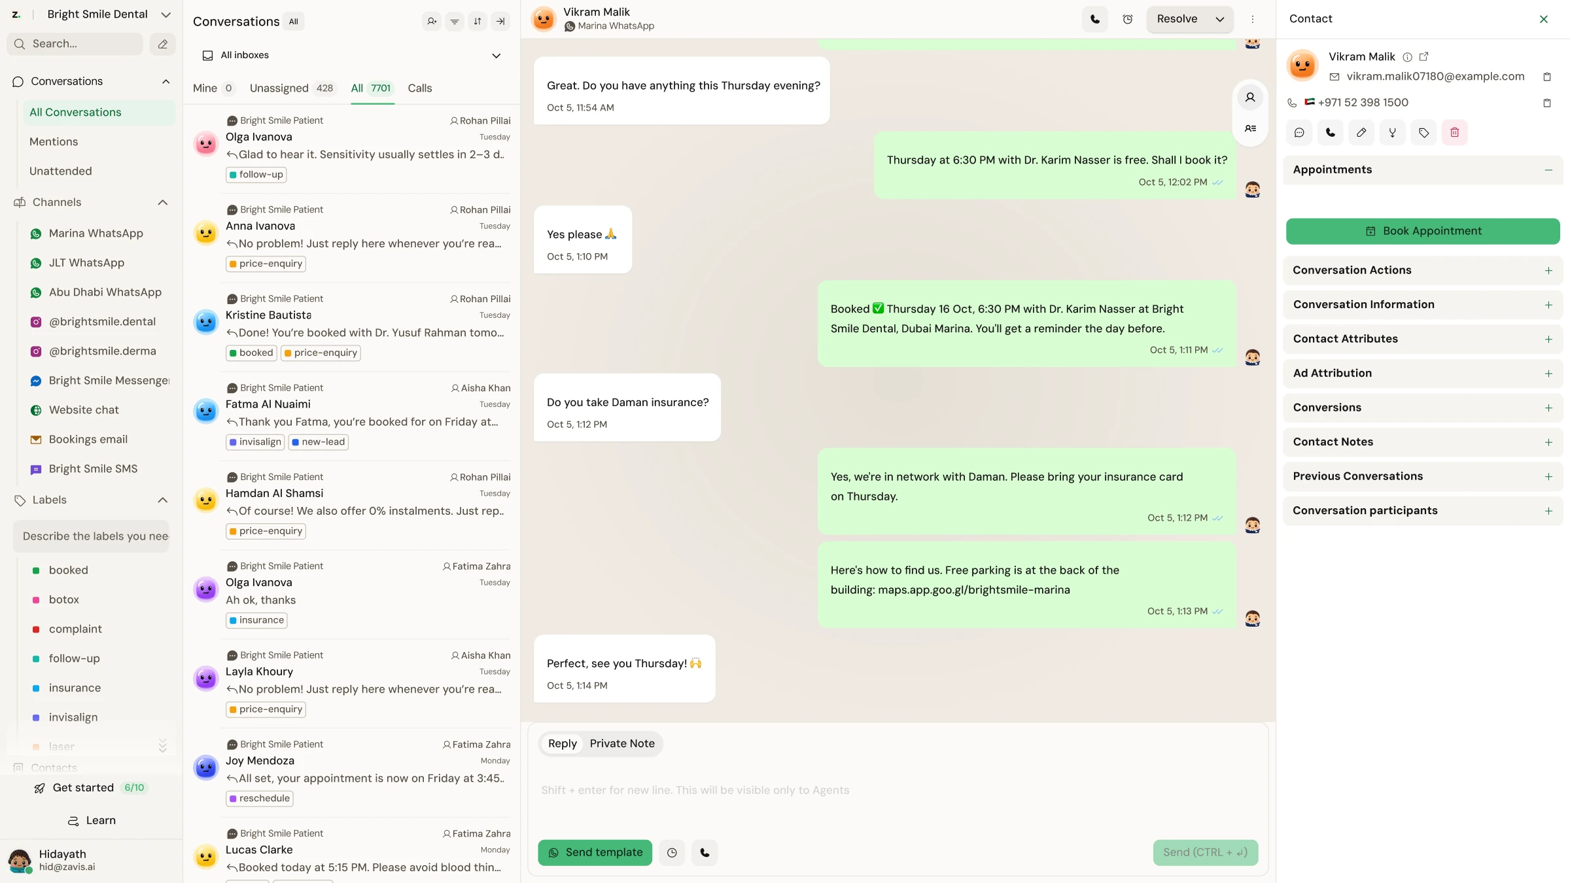Open the Mentions view

coord(54,142)
